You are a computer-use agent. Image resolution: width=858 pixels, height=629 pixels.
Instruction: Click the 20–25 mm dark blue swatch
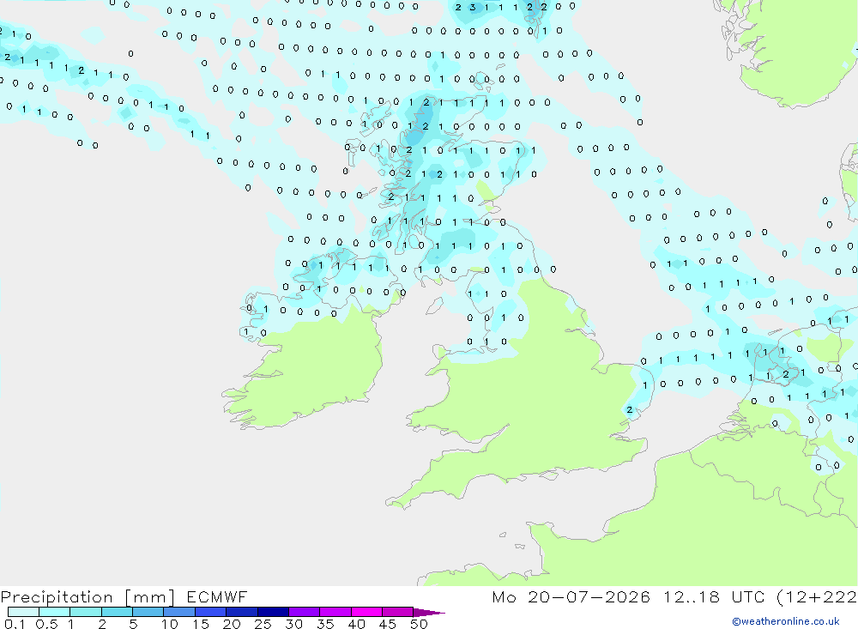coord(242,612)
